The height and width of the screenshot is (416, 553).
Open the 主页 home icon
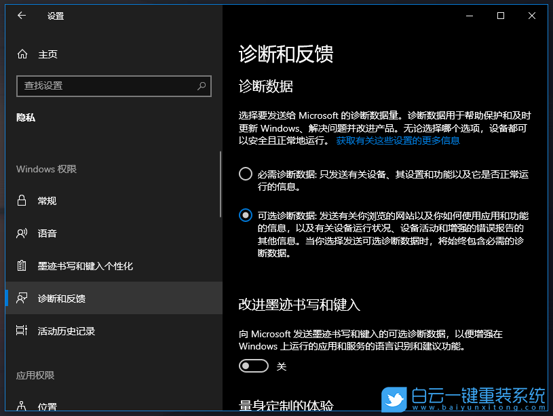[23, 54]
